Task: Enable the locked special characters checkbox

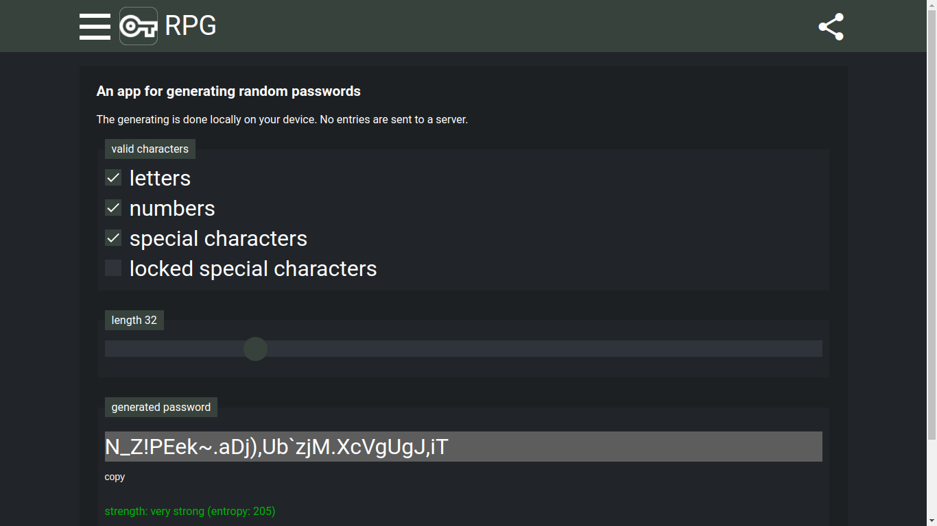Action: point(113,268)
